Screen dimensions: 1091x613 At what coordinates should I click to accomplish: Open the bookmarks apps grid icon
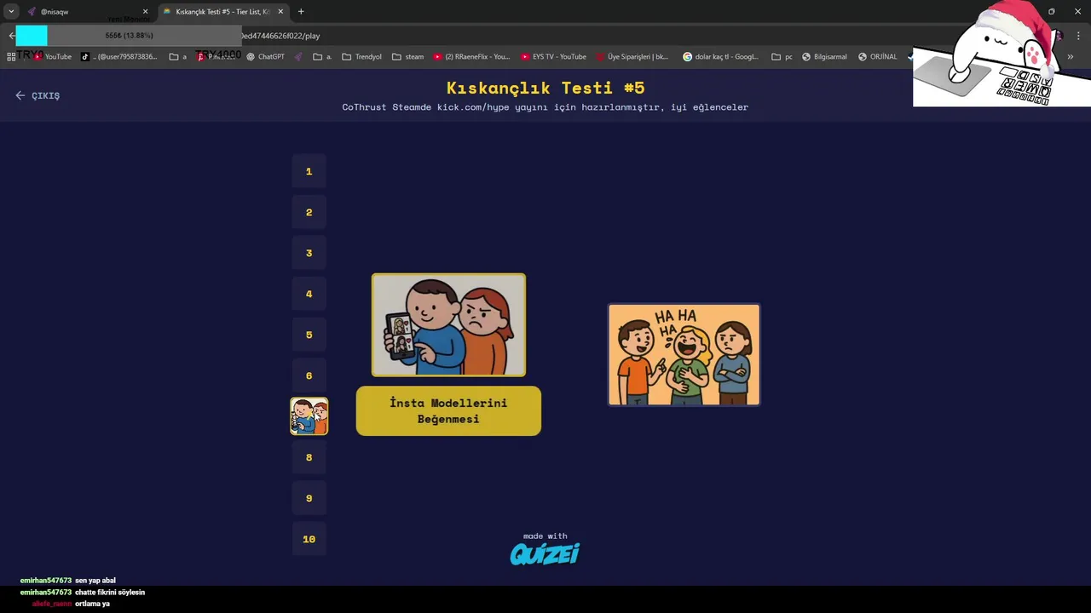11,57
